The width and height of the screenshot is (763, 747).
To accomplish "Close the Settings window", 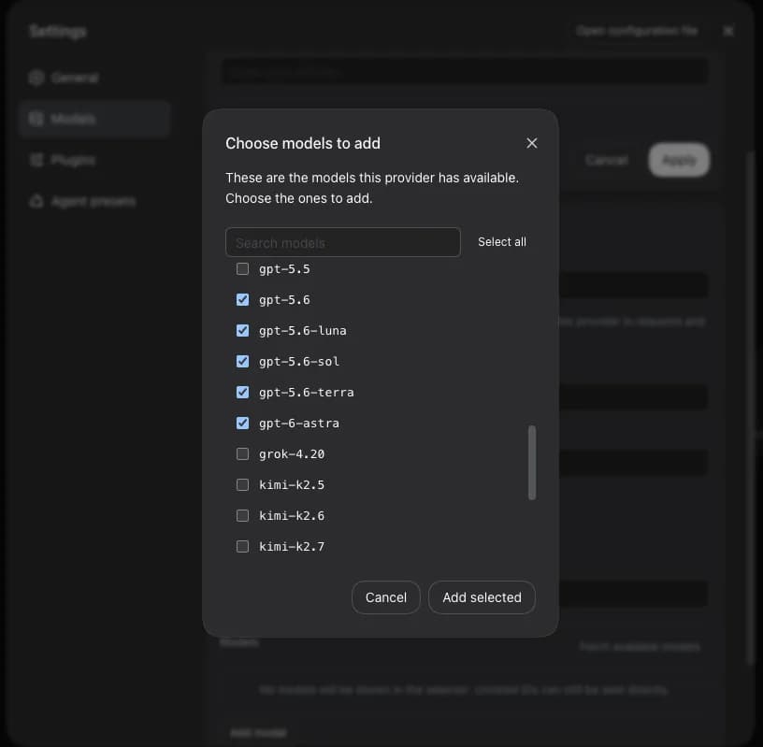I will pyautogui.click(x=728, y=31).
